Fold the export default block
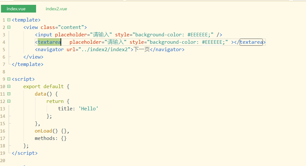Screen dimensions: 306x166 (x=9, y=87)
